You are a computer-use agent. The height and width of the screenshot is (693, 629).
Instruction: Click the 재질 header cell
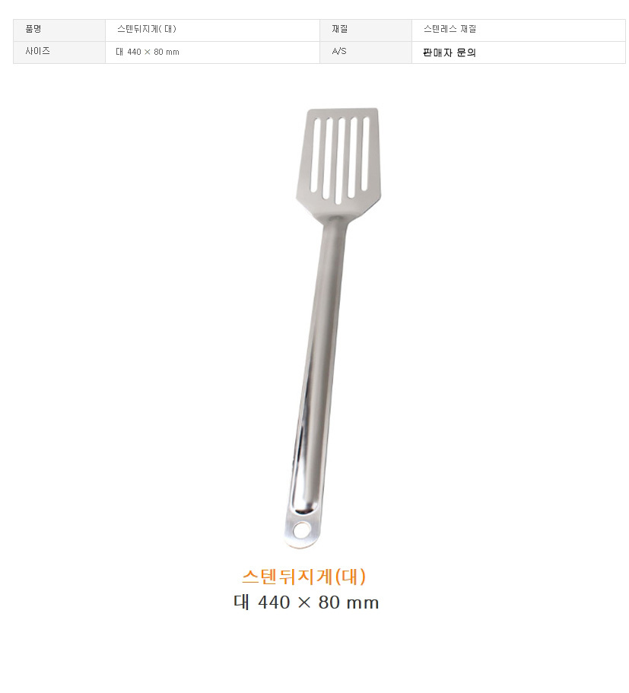pos(366,30)
